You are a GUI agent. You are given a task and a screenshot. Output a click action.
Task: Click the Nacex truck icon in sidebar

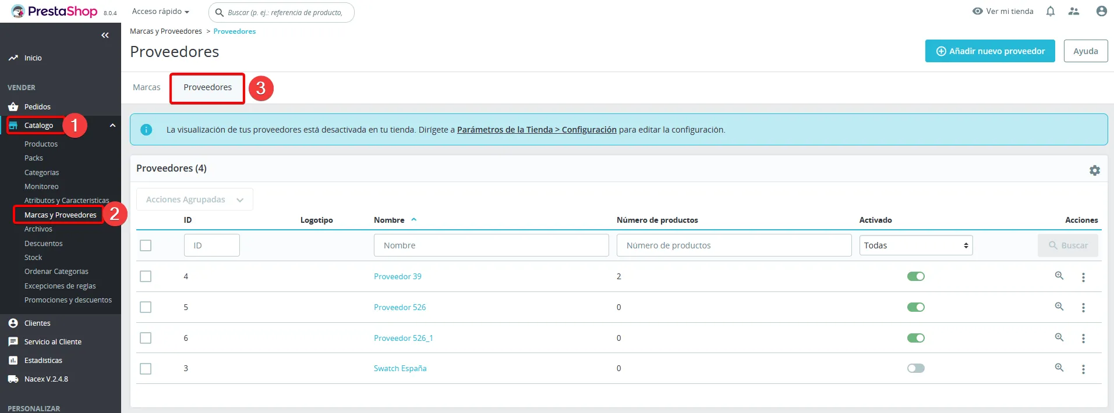point(13,379)
